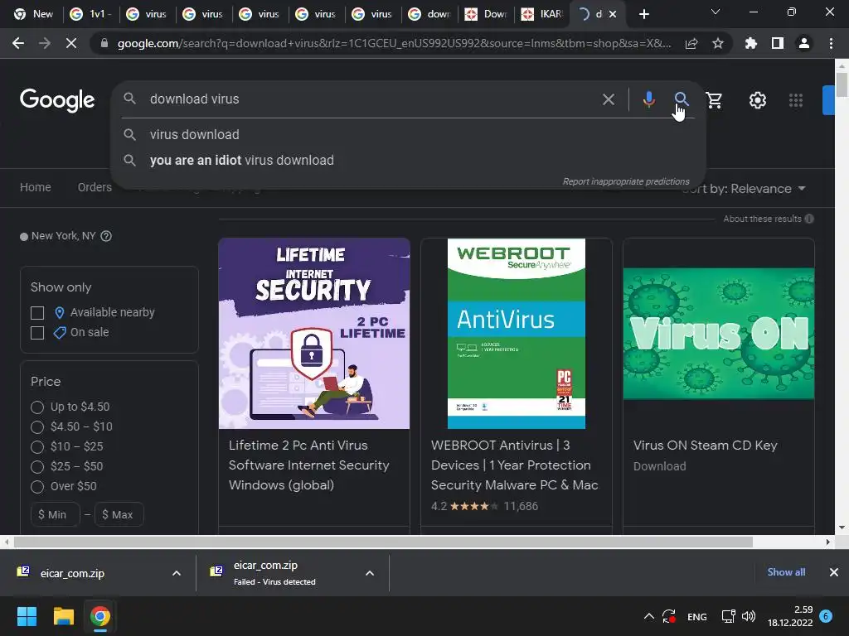Click the $ Min price field
This screenshot has width=849, height=636.
pos(56,515)
